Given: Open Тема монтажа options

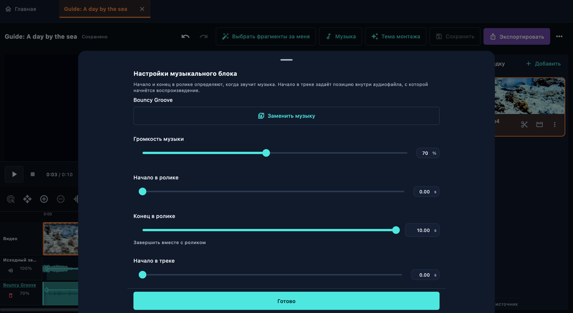Looking at the screenshot, I should pos(396,36).
